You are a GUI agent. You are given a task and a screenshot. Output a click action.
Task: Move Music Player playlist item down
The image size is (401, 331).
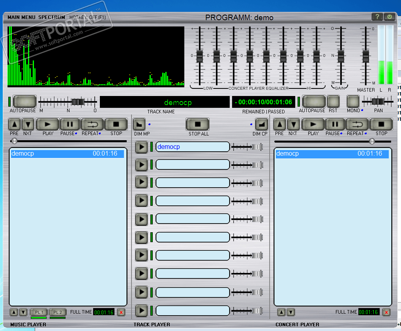pyautogui.click(x=23, y=312)
